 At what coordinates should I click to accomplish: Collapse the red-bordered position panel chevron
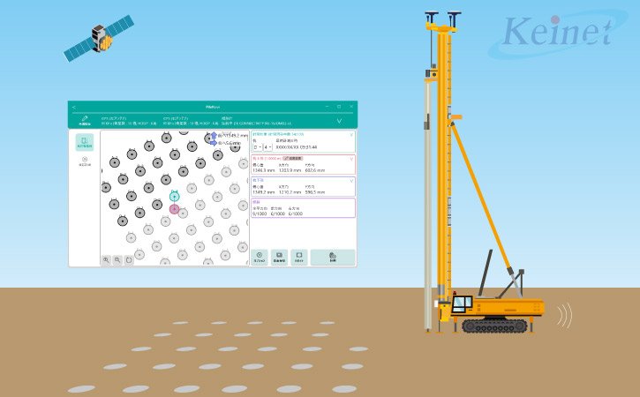tap(352, 158)
